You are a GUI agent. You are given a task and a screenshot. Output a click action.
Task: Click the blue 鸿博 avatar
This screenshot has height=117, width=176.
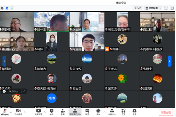pyautogui.click(x=52, y=98)
